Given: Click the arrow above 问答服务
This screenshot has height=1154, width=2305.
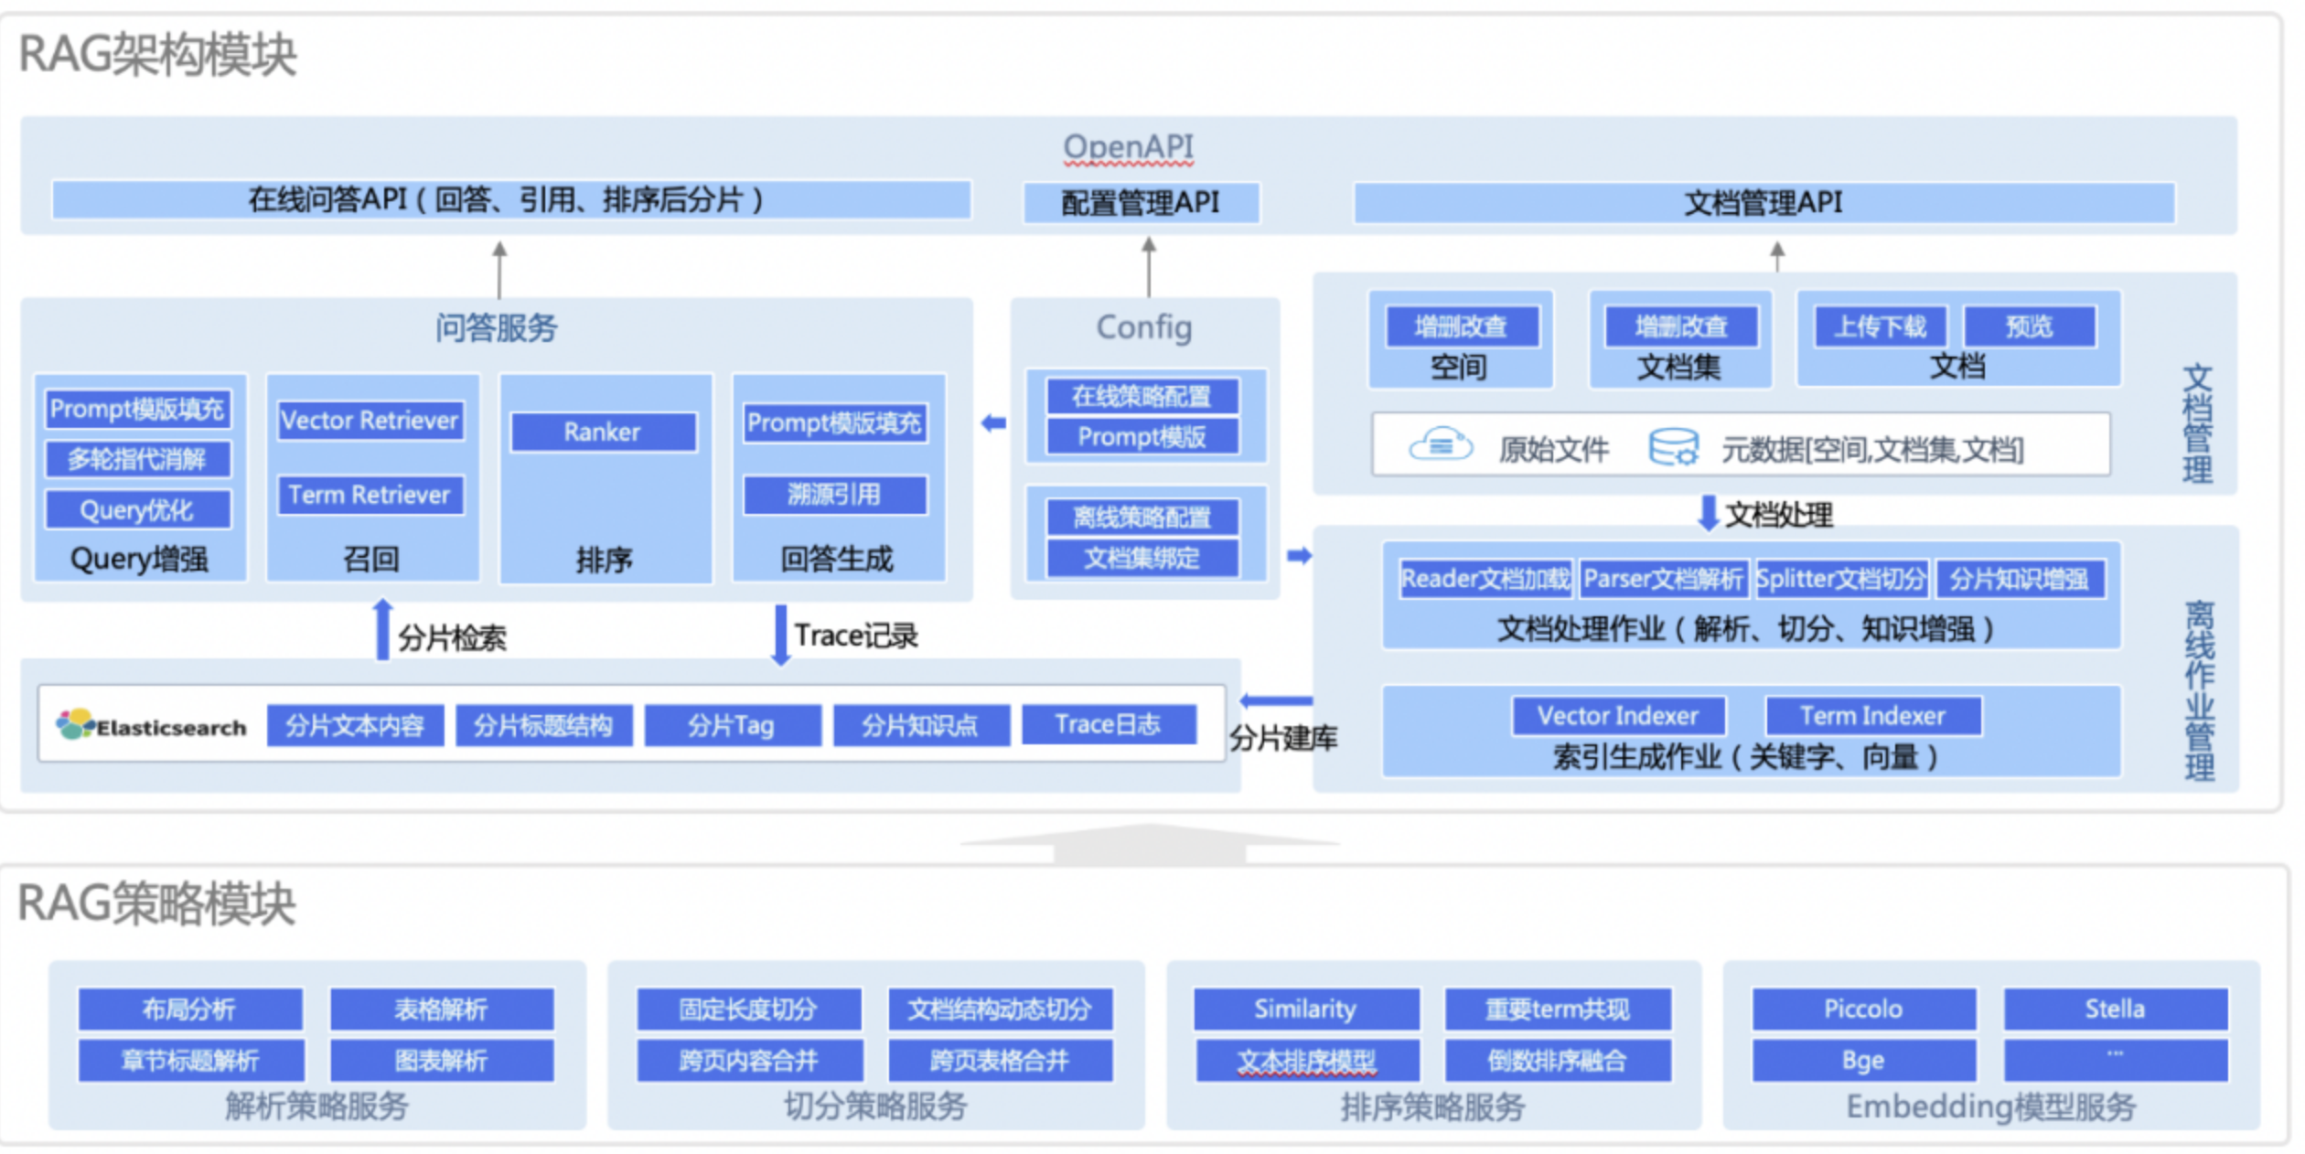Looking at the screenshot, I should pyautogui.click(x=499, y=269).
